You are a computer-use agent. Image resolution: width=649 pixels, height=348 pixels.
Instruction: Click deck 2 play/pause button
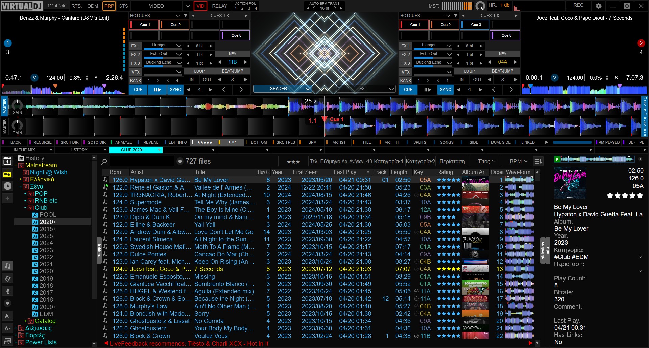[x=428, y=90]
